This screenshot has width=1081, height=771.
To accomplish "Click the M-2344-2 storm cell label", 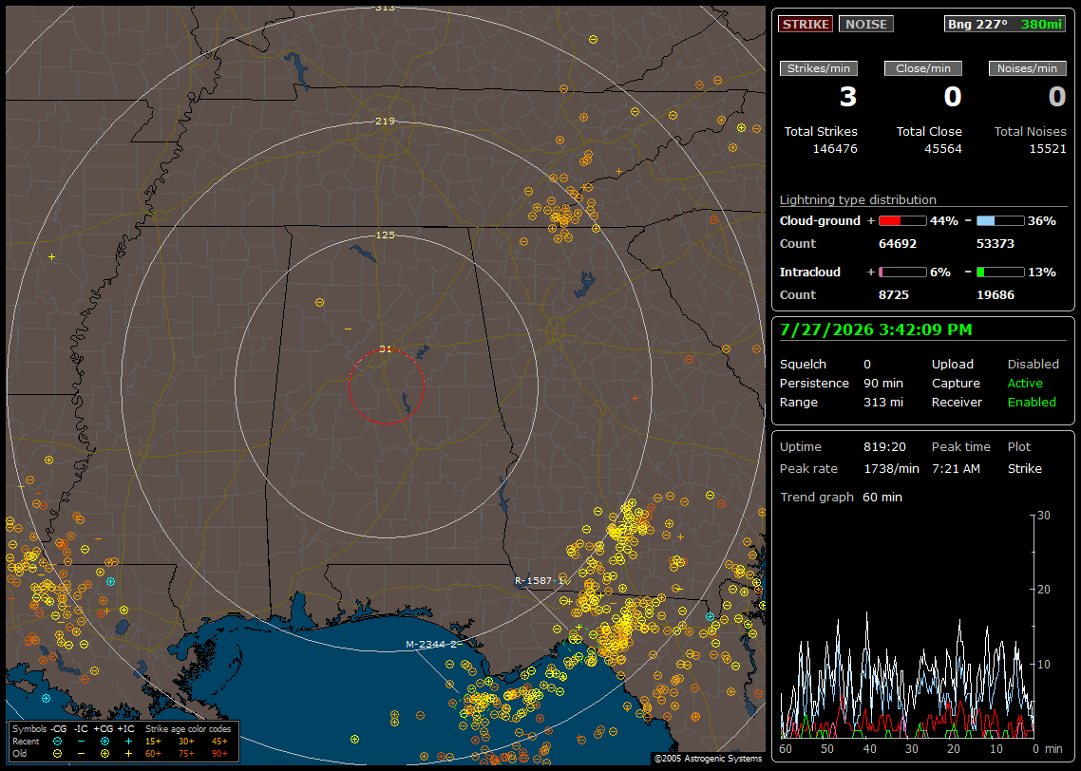I will coord(431,644).
